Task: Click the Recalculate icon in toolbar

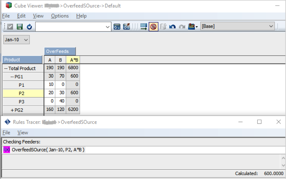Action: pyautogui.click(x=29, y=27)
